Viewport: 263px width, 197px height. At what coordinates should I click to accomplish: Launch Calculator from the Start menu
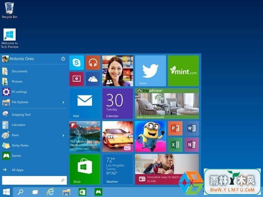(x=34, y=125)
